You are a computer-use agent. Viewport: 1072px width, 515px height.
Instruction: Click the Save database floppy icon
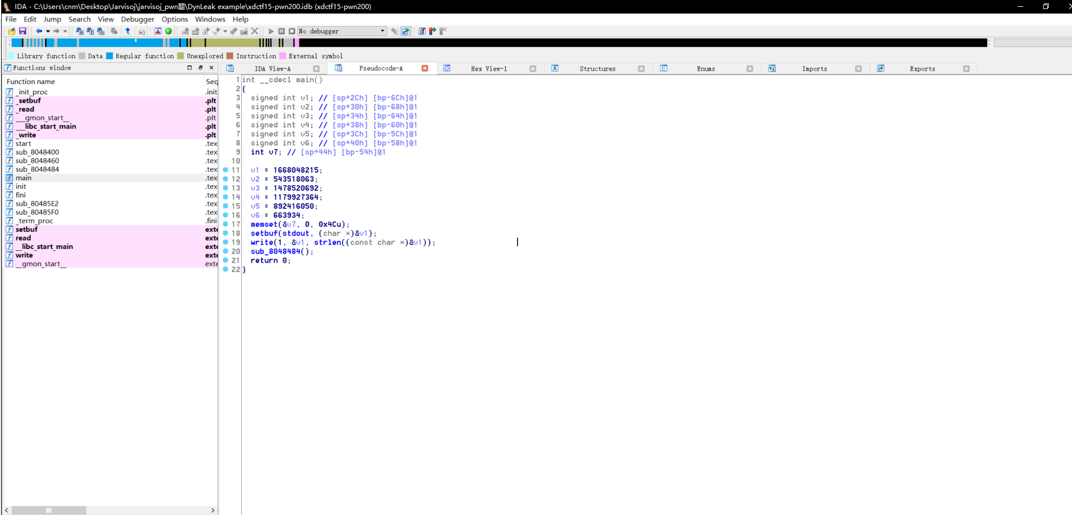pos(23,31)
